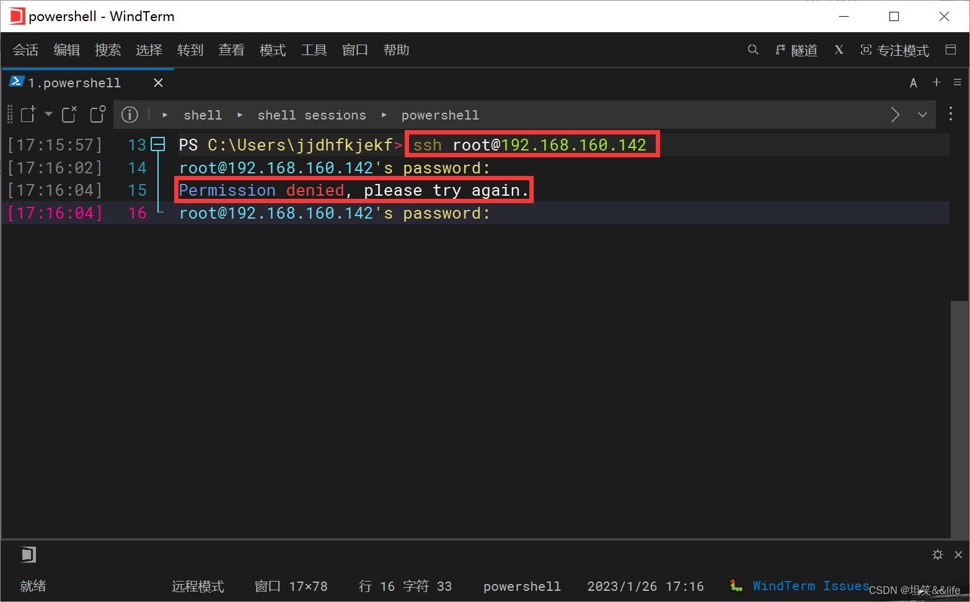Enable 专注模式 focus mode
970x602 pixels.
click(894, 50)
